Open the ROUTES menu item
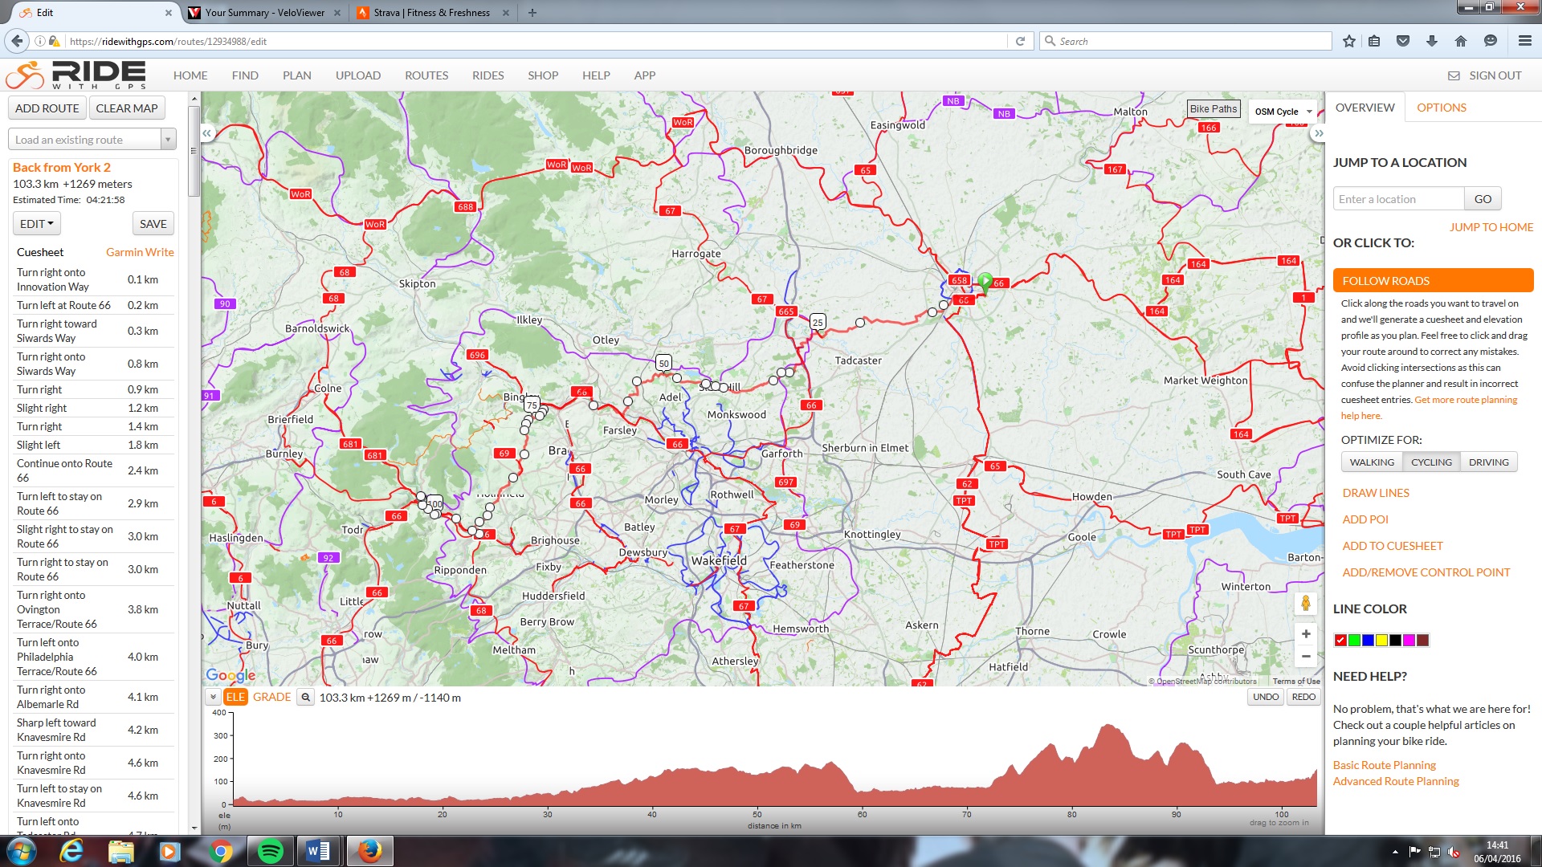Screen dimensions: 1542x867 point(426,75)
